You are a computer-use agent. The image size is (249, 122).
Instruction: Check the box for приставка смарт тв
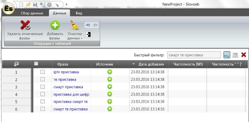(43, 102)
